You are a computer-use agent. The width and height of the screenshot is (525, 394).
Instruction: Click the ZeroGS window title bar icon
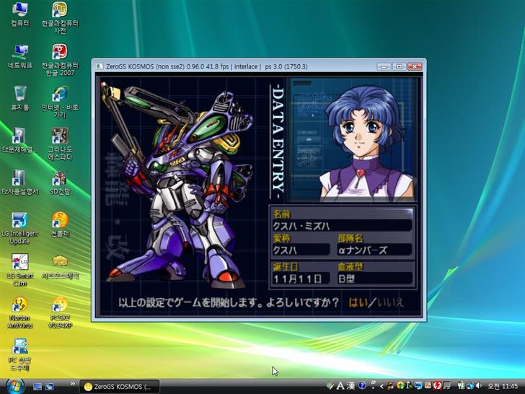click(100, 66)
